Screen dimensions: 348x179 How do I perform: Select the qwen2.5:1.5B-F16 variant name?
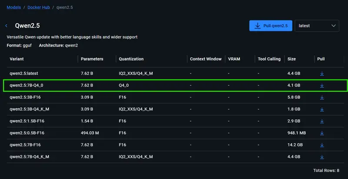27,121
